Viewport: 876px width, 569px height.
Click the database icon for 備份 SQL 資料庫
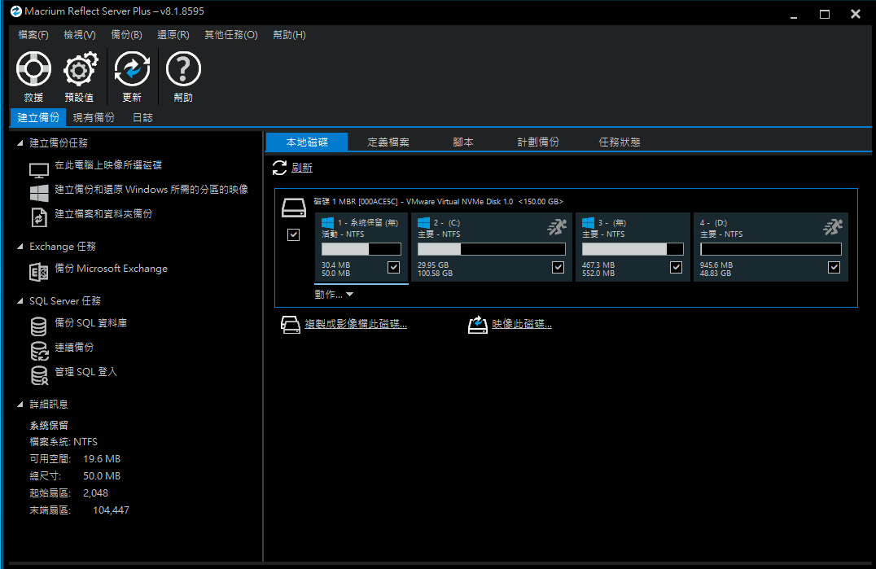point(38,326)
